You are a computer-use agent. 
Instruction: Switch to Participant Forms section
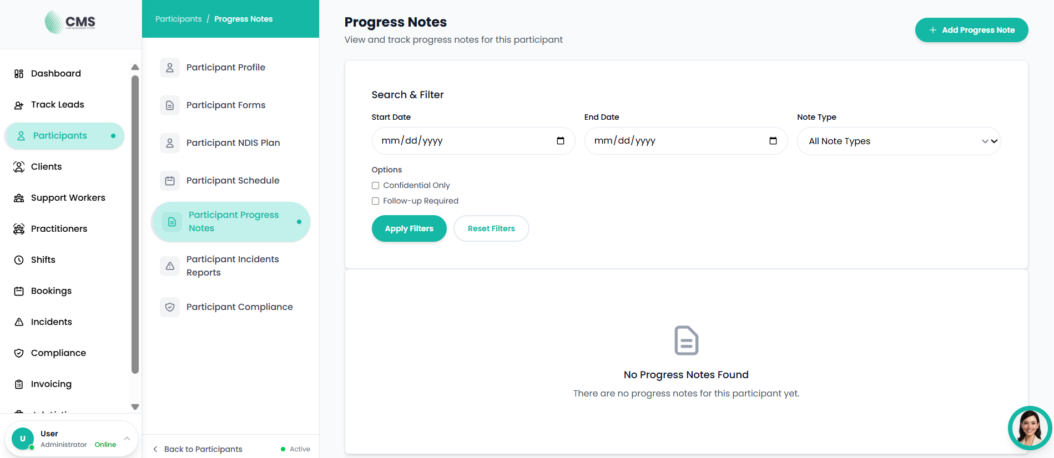coord(226,105)
